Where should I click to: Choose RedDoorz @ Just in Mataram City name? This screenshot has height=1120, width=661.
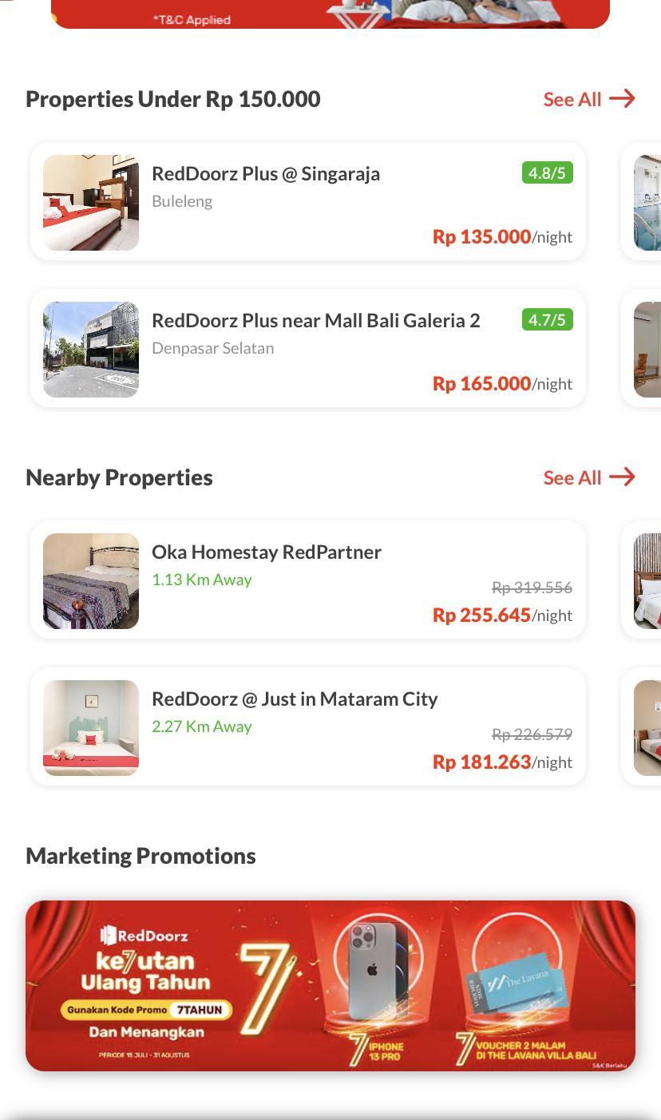pos(295,699)
